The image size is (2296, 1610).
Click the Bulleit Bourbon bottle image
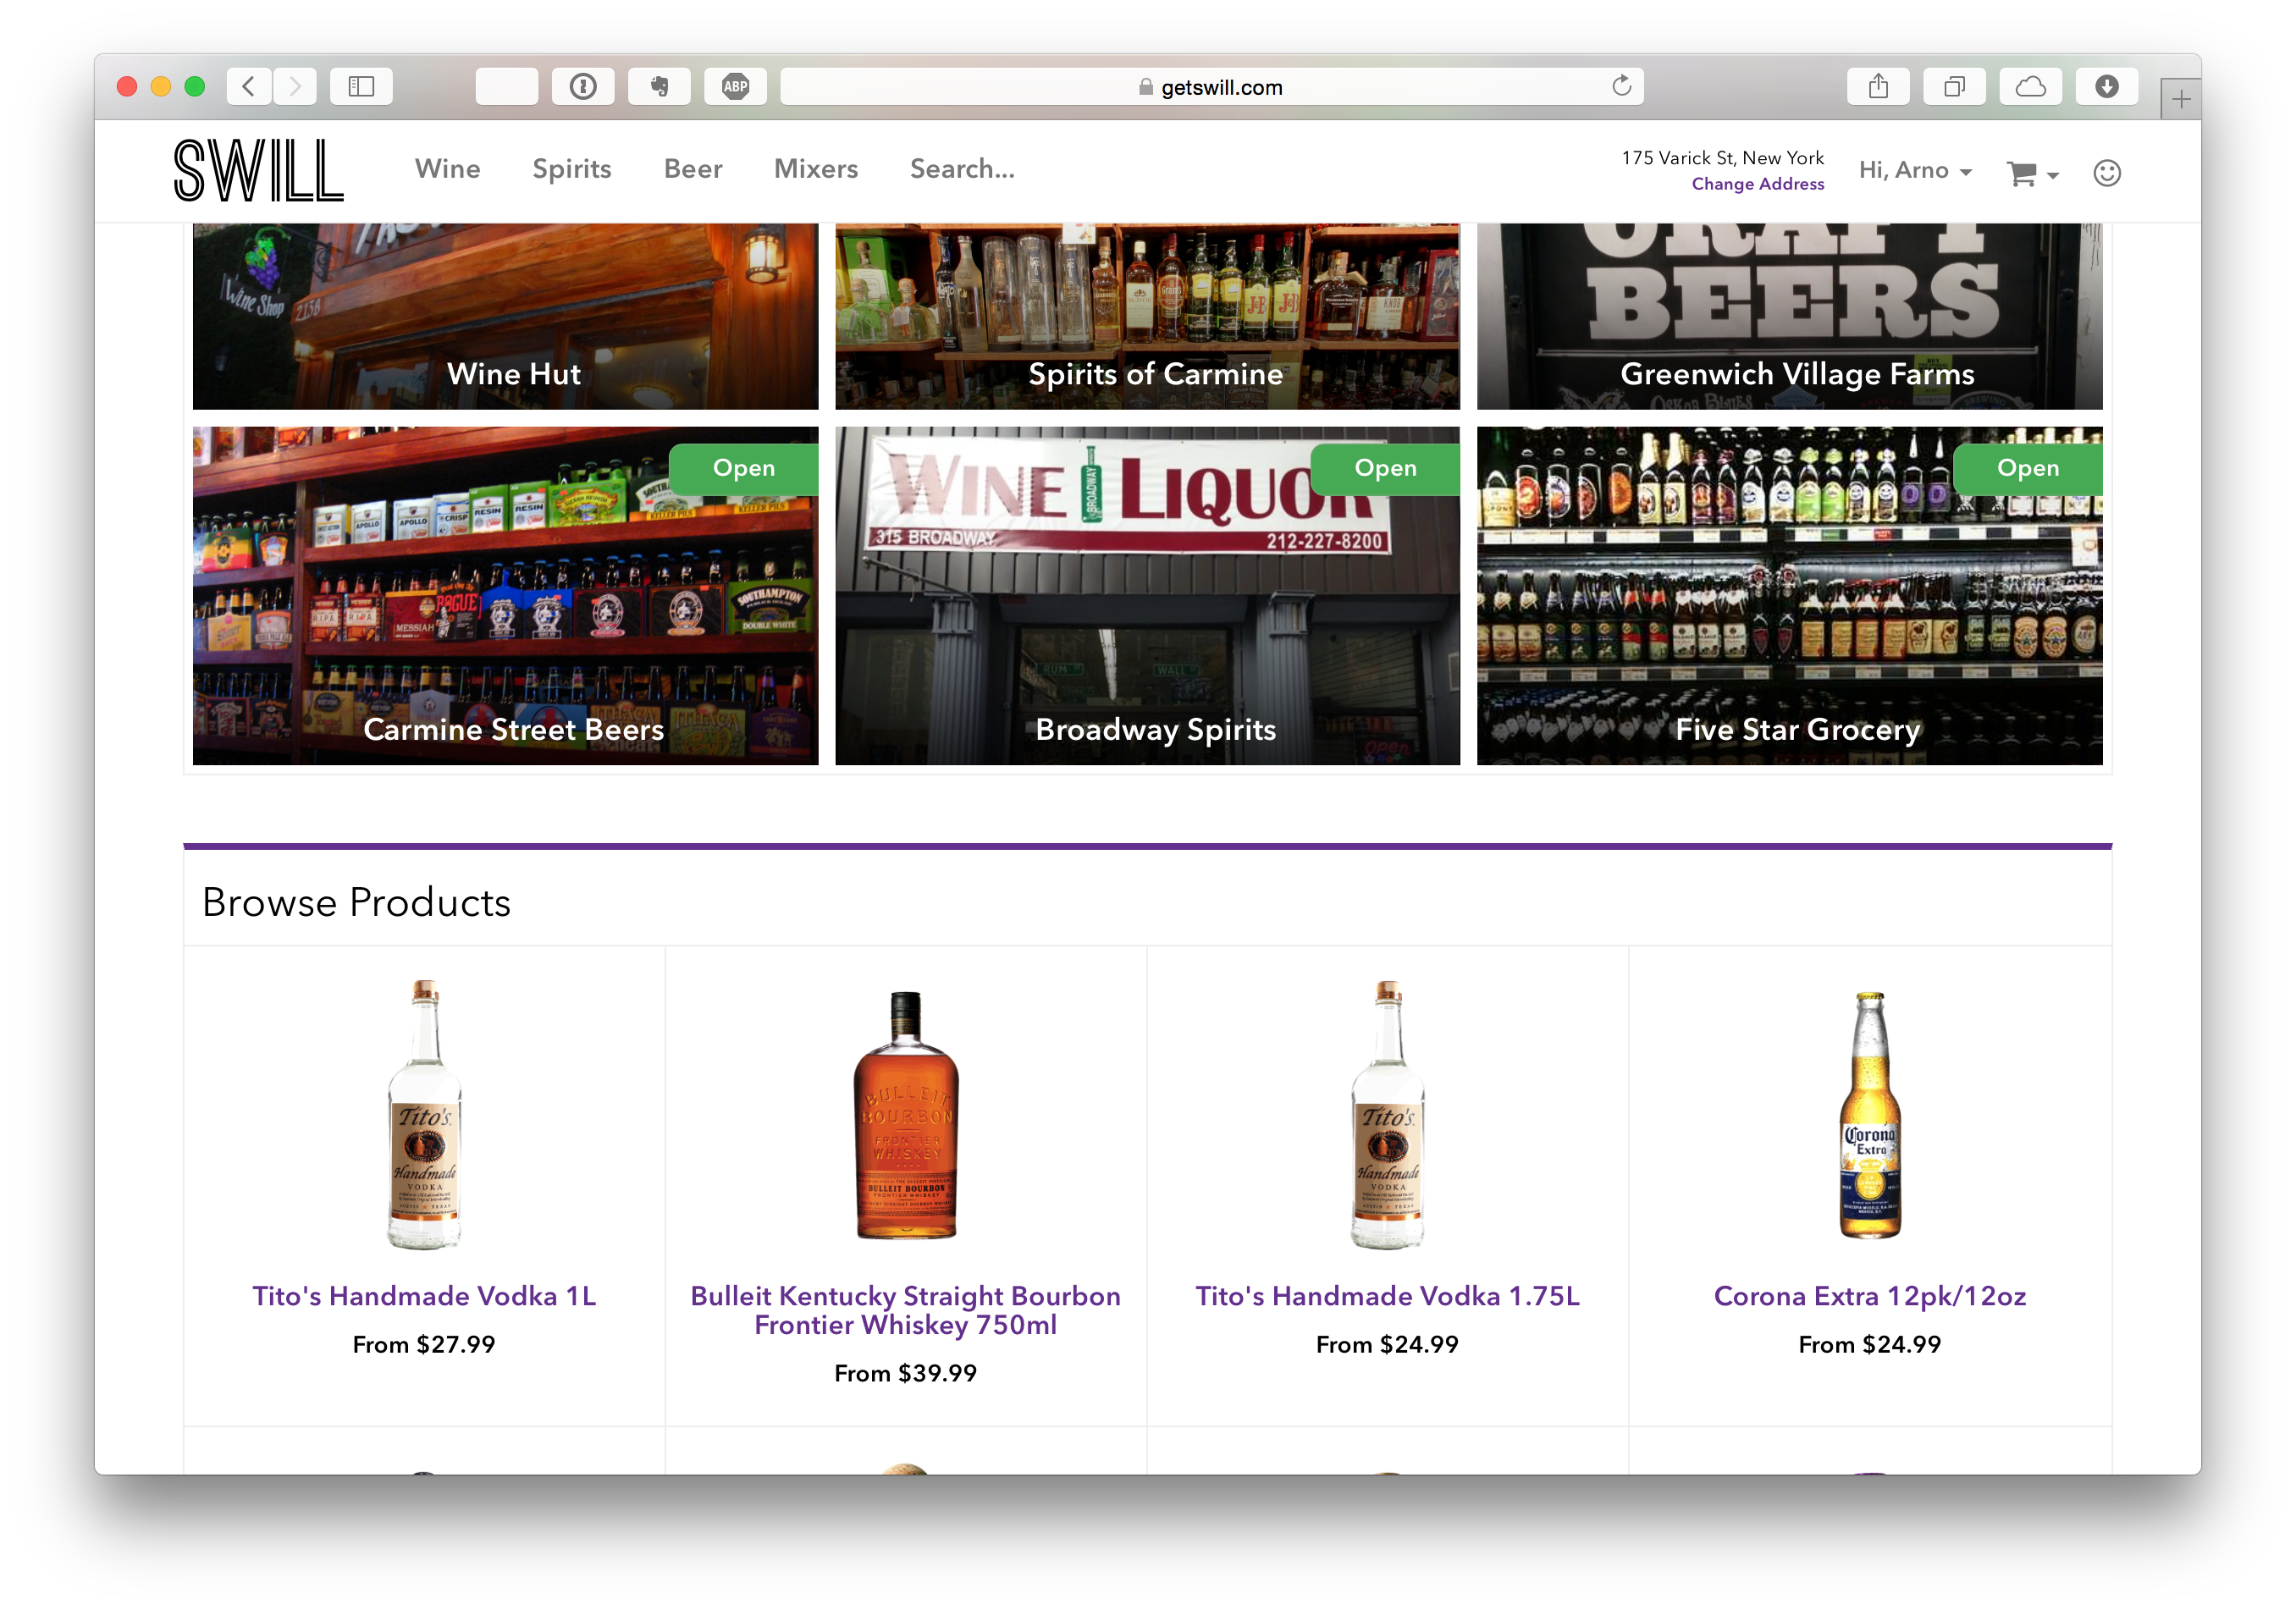click(906, 1114)
